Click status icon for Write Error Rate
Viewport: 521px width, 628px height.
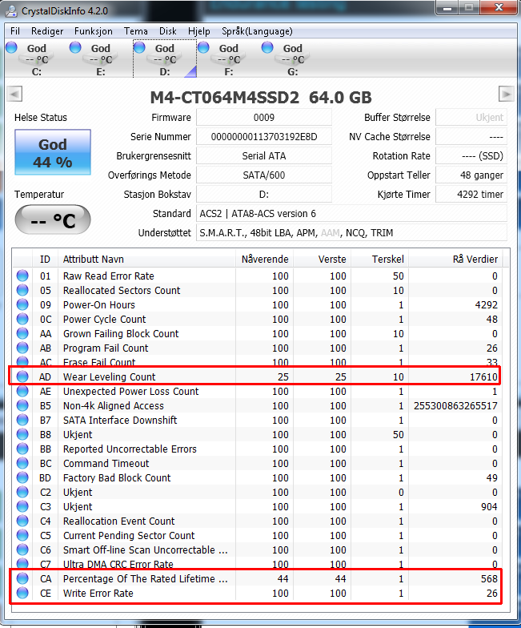coord(22,593)
